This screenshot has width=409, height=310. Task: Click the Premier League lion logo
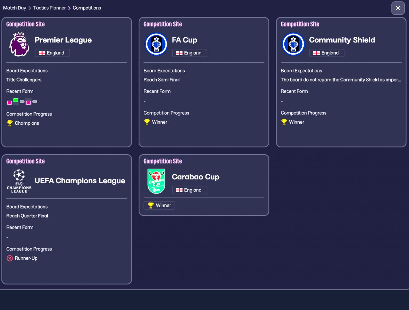coord(19,44)
